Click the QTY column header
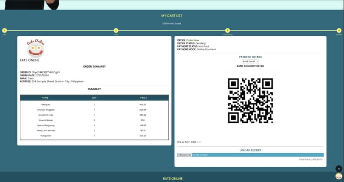The image size is (344, 182). click(x=94, y=98)
